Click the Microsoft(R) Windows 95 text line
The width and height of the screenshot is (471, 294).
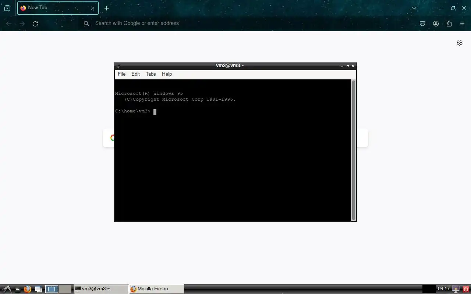149,93
